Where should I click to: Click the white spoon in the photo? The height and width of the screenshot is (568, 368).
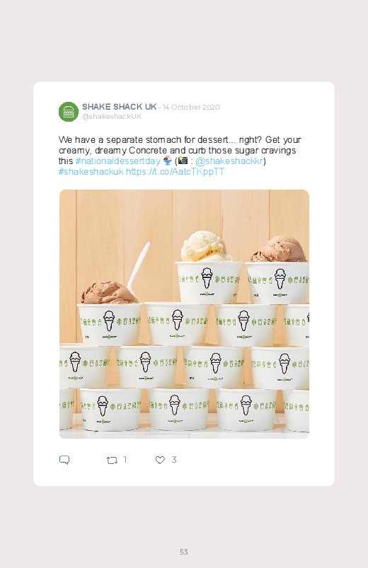tap(138, 267)
